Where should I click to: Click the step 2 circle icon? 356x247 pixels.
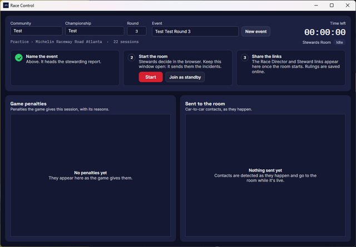[x=132, y=58]
